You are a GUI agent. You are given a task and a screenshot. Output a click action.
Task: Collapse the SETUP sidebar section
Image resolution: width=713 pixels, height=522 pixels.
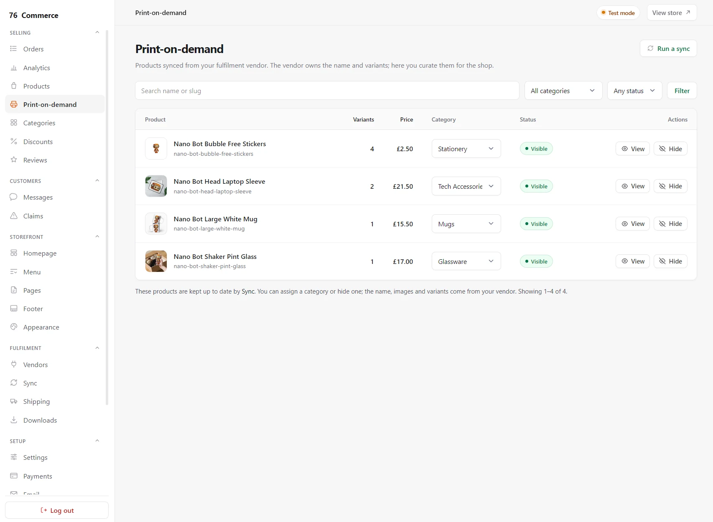click(97, 441)
